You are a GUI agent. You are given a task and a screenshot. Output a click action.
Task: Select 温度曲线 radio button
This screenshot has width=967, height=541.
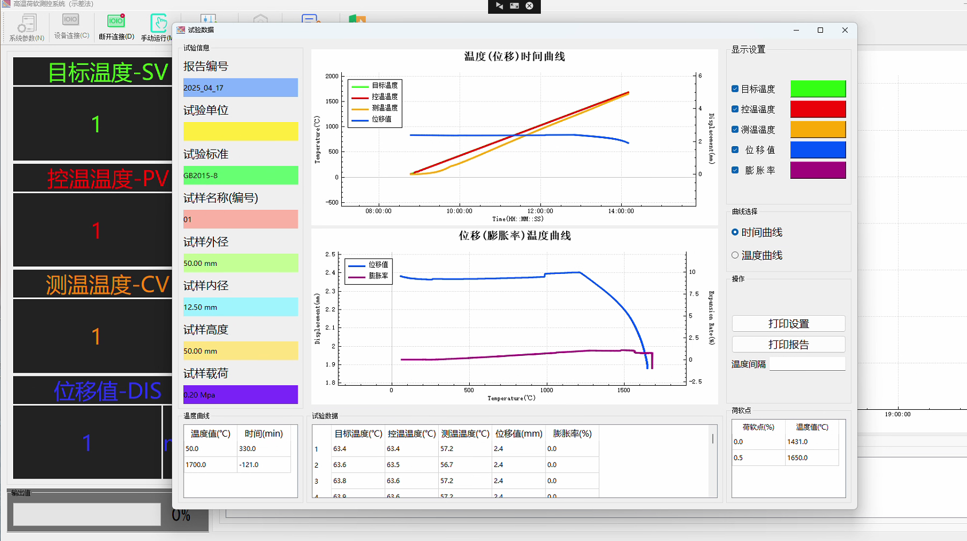click(735, 255)
